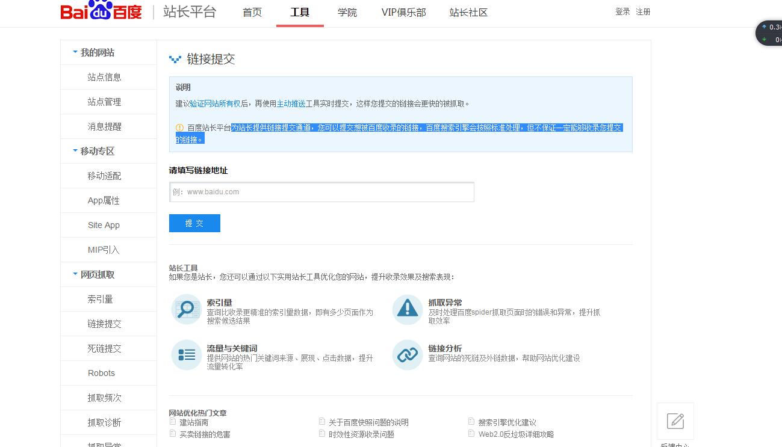Click the Baidu 百度 logo
Image resolution: width=782 pixels, height=447 pixels.
point(100,11)
